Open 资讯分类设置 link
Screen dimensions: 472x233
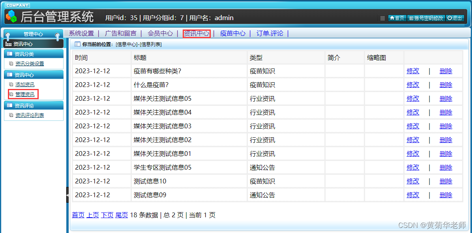pyautogui.click(x=30, y=64)
